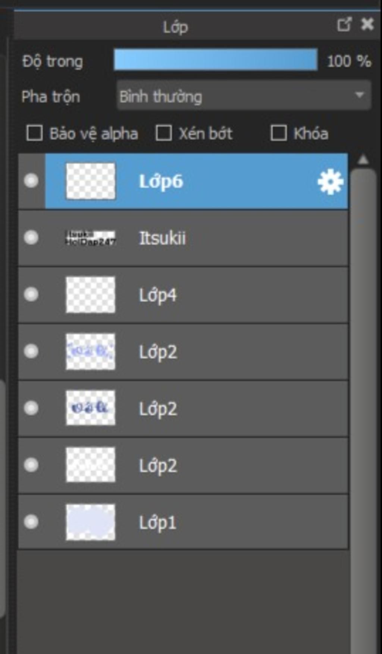Click the Itsukii layer thumbnail
The width and height of the screenshot is (382, 654).
[90, 238]
